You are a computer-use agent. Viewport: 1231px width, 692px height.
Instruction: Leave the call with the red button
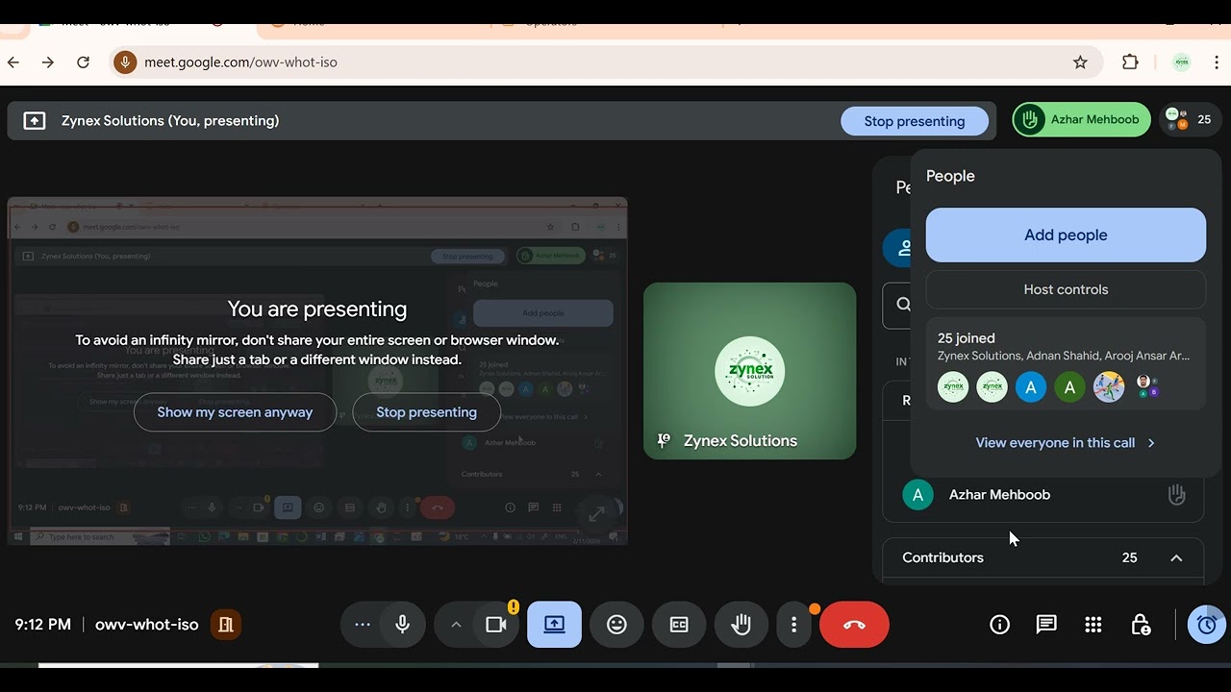(854, 625)
